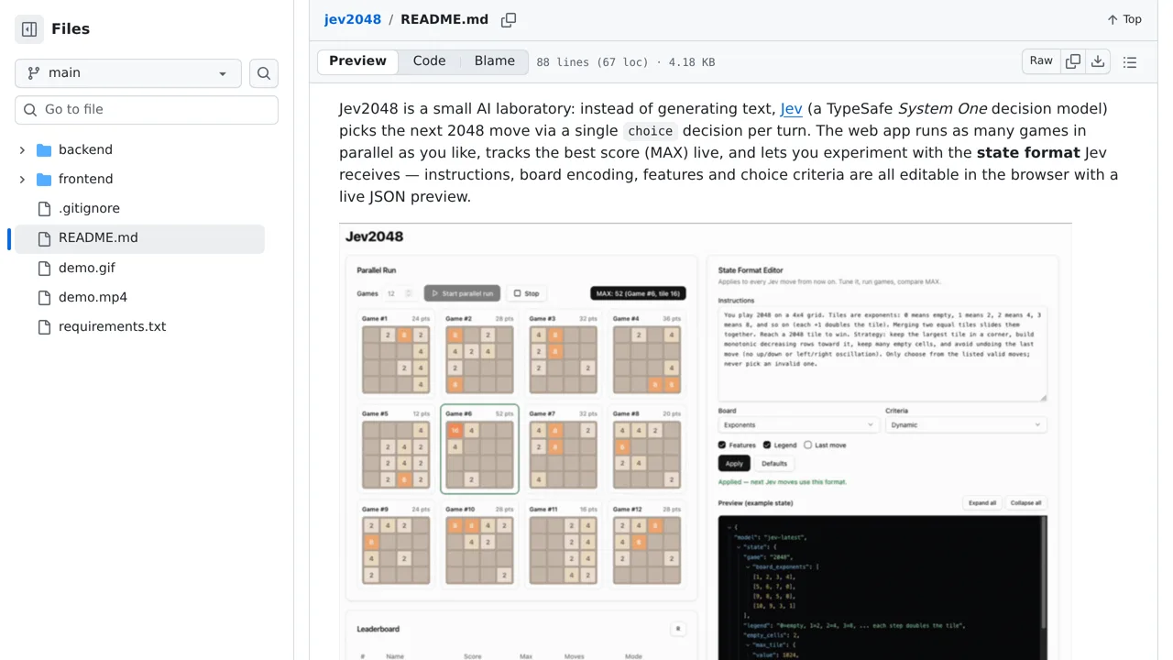Click the search magnifier button beside branch selector
The image size is (1173, 660).
[x=264, y=73]
